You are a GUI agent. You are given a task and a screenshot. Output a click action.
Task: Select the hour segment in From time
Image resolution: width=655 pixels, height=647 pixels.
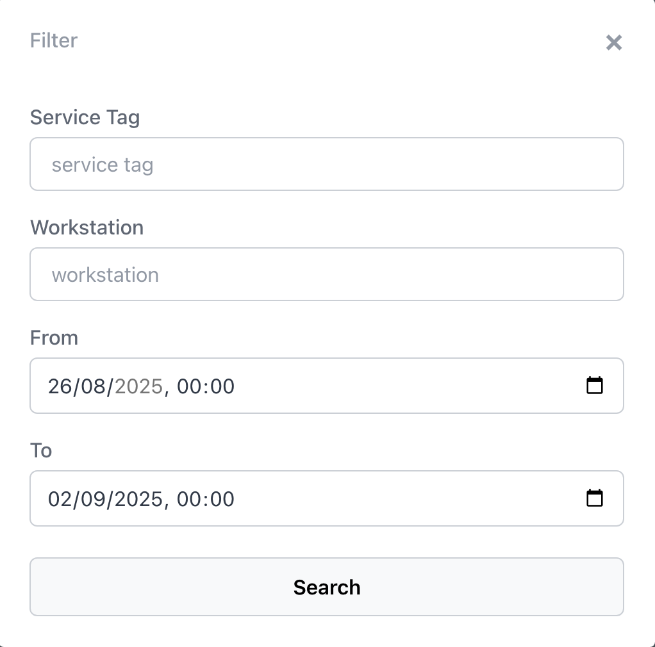click(188, 386)
